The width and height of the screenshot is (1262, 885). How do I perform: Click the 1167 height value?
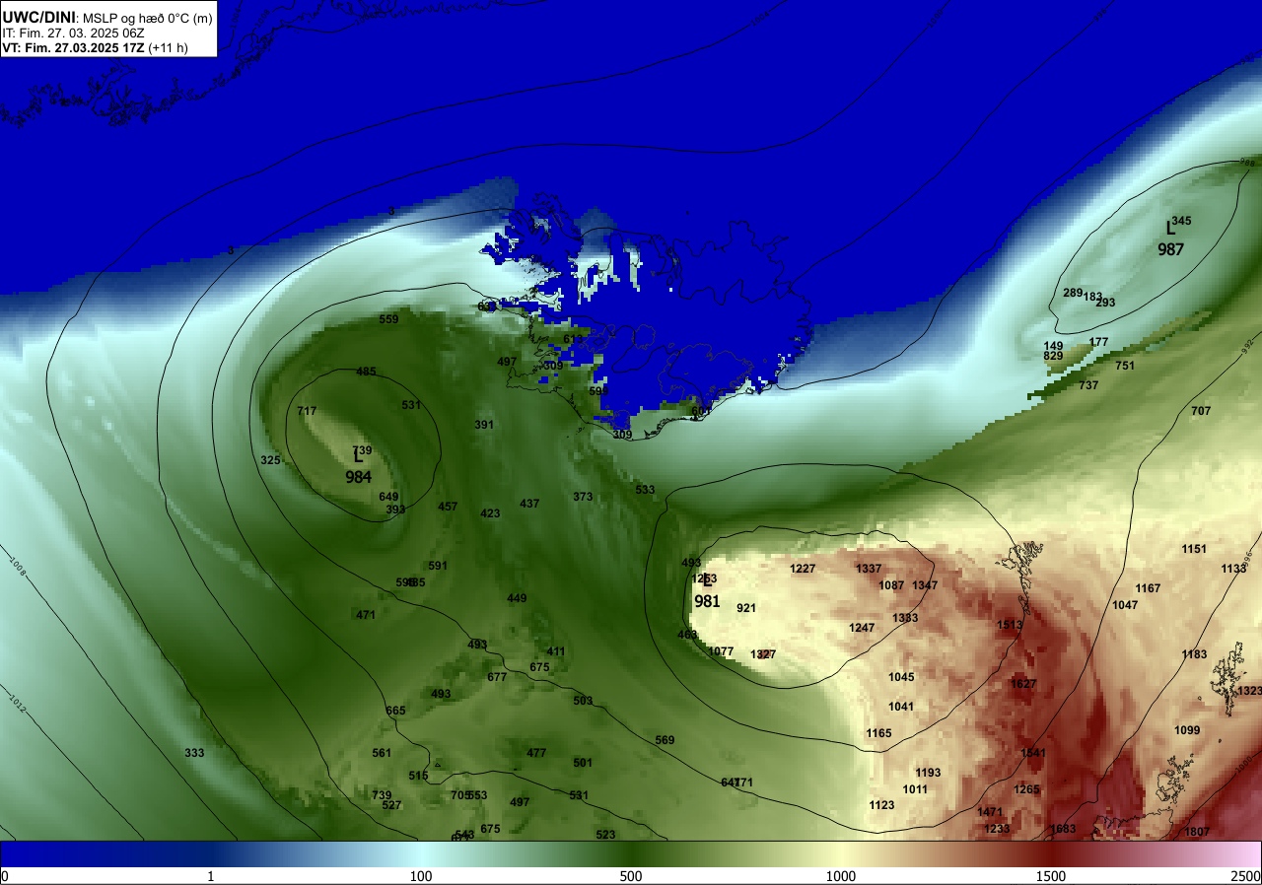(1148, 588)
